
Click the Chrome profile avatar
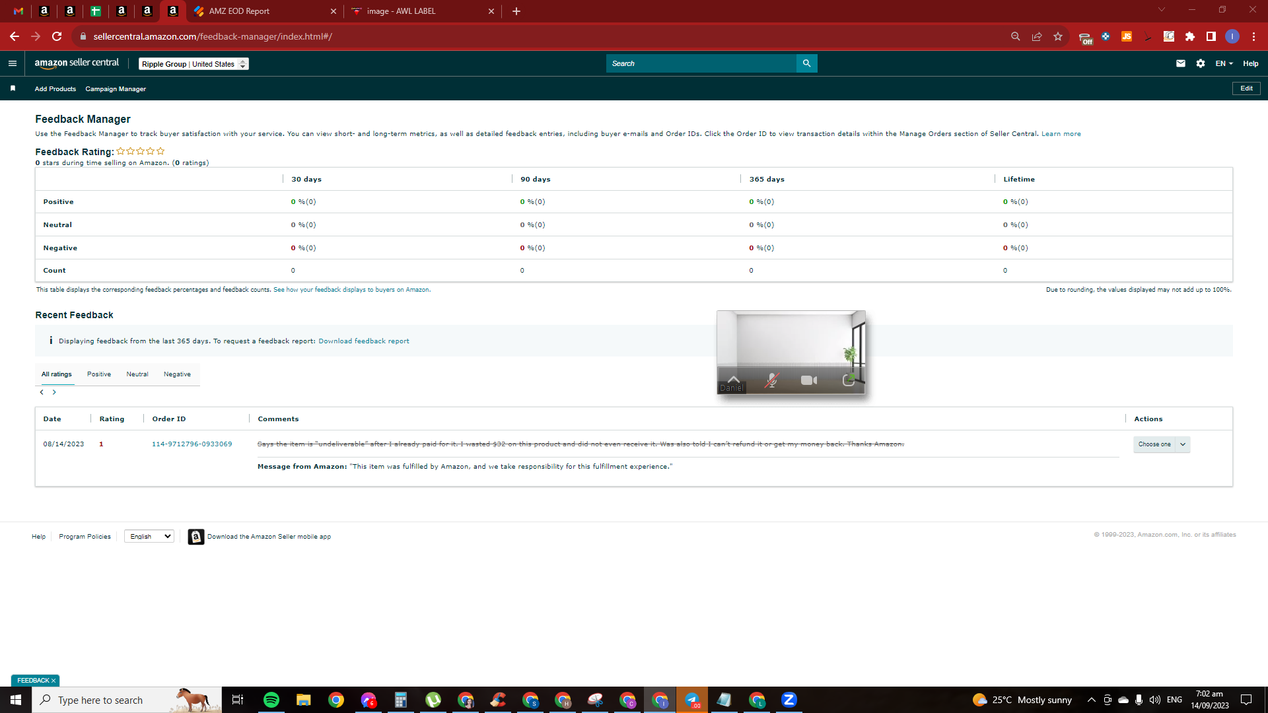[1232, 36]
